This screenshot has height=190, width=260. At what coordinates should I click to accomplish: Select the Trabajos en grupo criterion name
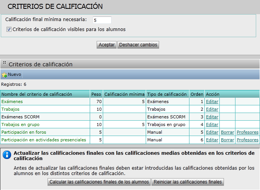pyautogui.click(x=20, y=124)
